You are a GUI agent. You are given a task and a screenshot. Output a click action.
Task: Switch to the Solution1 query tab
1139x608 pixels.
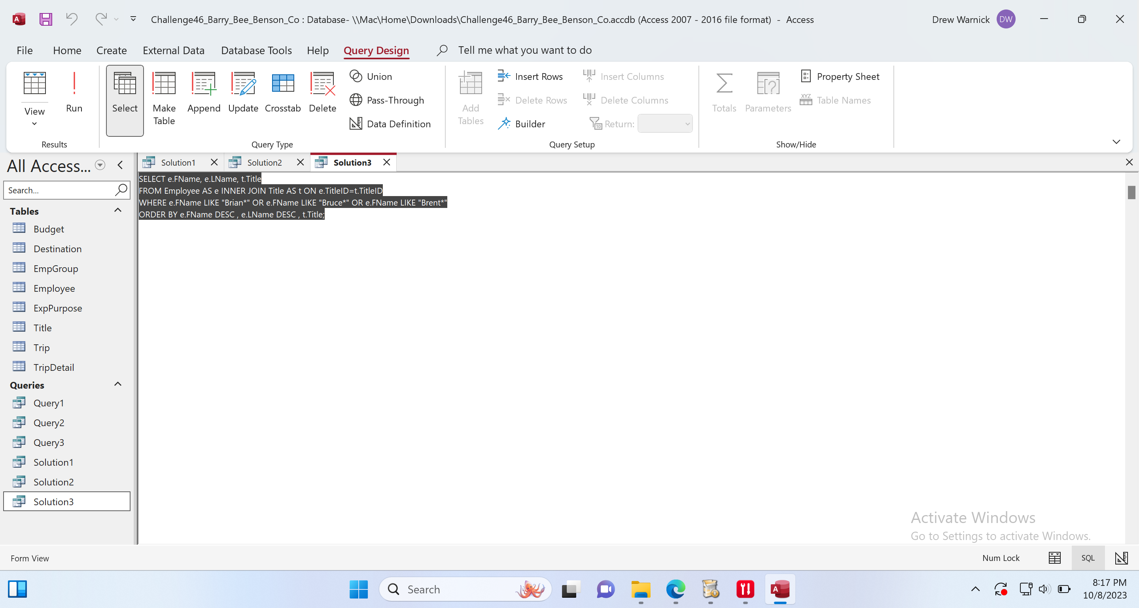[178, 162]
